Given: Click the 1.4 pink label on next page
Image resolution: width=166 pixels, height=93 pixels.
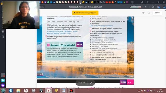Looking at the screenshot, I should (130, 82).
